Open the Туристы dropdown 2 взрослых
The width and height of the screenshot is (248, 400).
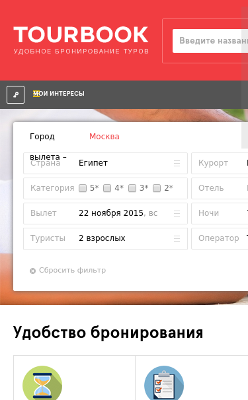(105, 238)
